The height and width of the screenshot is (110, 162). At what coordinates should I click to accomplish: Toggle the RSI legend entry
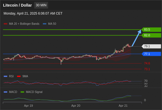tap(9, 76)
